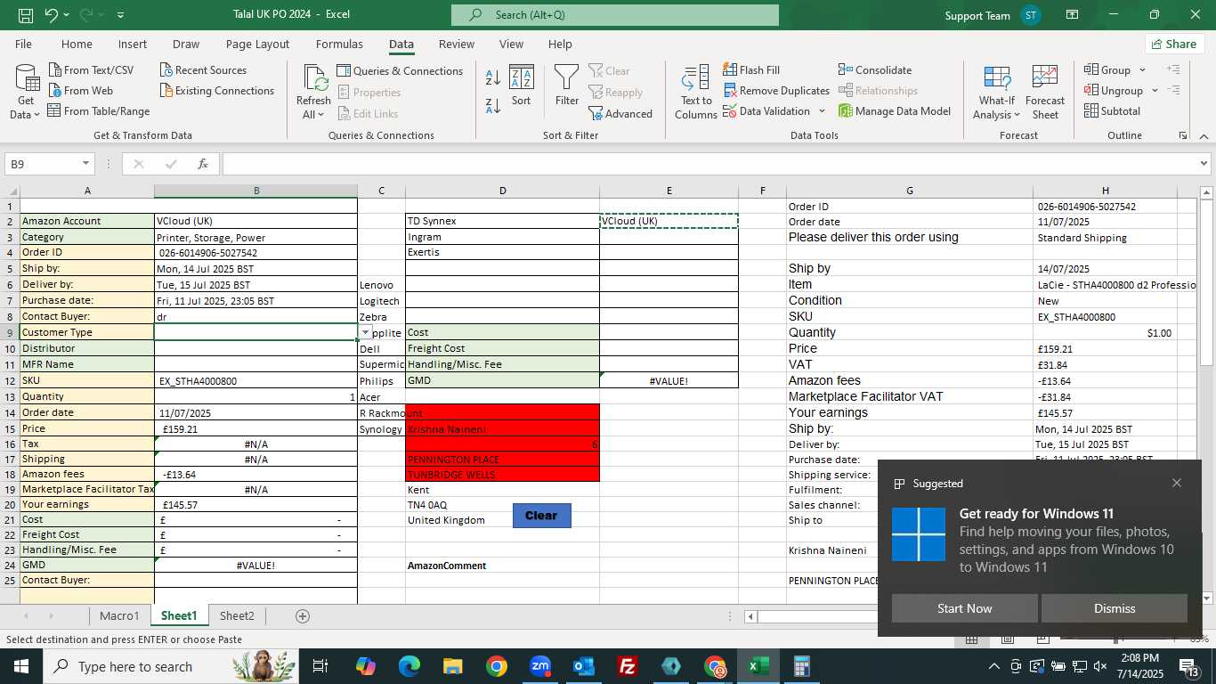Add a new sheet
This screenshot has width=1216, height=684.
(x=303, y=615)
